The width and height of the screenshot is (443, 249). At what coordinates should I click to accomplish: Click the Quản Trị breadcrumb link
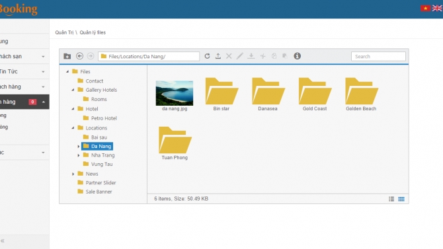coord(64,32)
